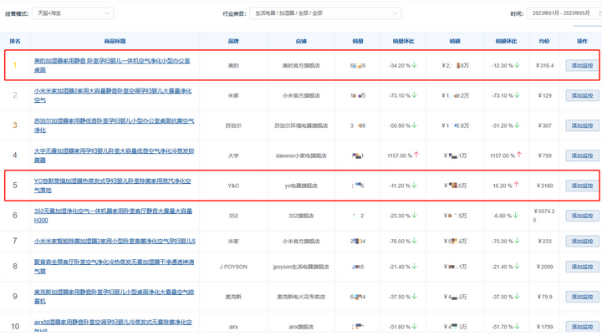Click the yo电器旗舰店 store cell
Screen dimensions: 602x336
(x=301, y=186)
